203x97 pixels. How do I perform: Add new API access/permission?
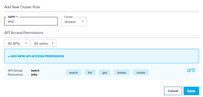pos(36,56)
